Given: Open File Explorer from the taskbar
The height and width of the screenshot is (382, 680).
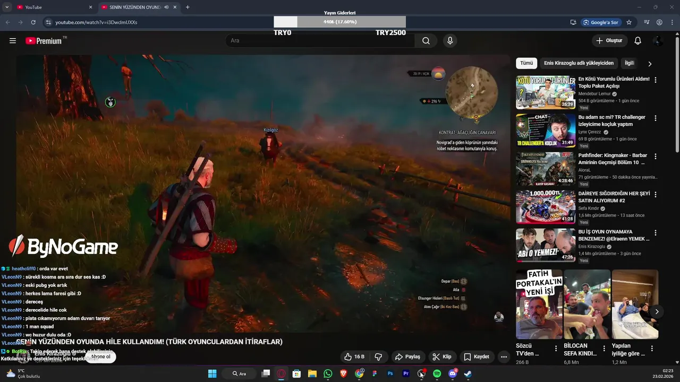Looking at the screenshot, I should click(x=312, y=374).
